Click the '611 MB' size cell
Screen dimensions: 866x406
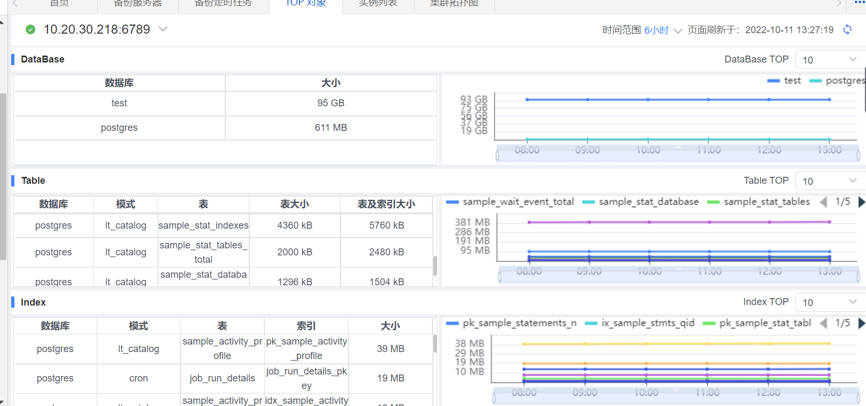tap(331, 128)
